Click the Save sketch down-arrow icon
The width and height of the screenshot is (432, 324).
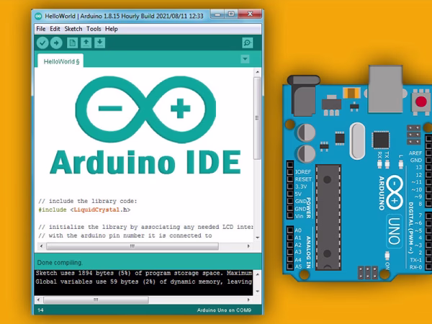pos(99,43)
